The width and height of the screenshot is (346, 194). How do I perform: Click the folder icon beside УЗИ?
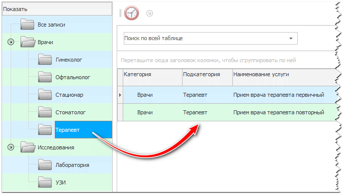45,182
